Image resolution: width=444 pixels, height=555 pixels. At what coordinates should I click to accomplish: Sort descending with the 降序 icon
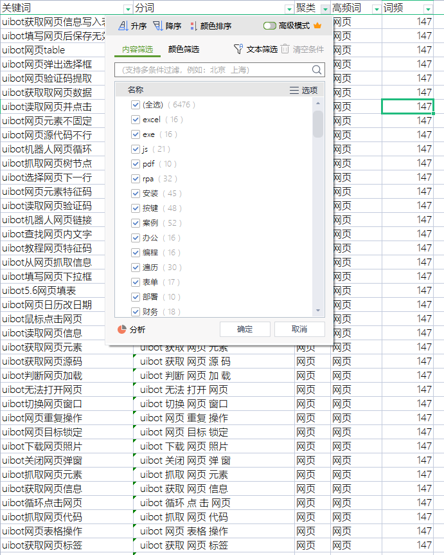pos(158,26)
